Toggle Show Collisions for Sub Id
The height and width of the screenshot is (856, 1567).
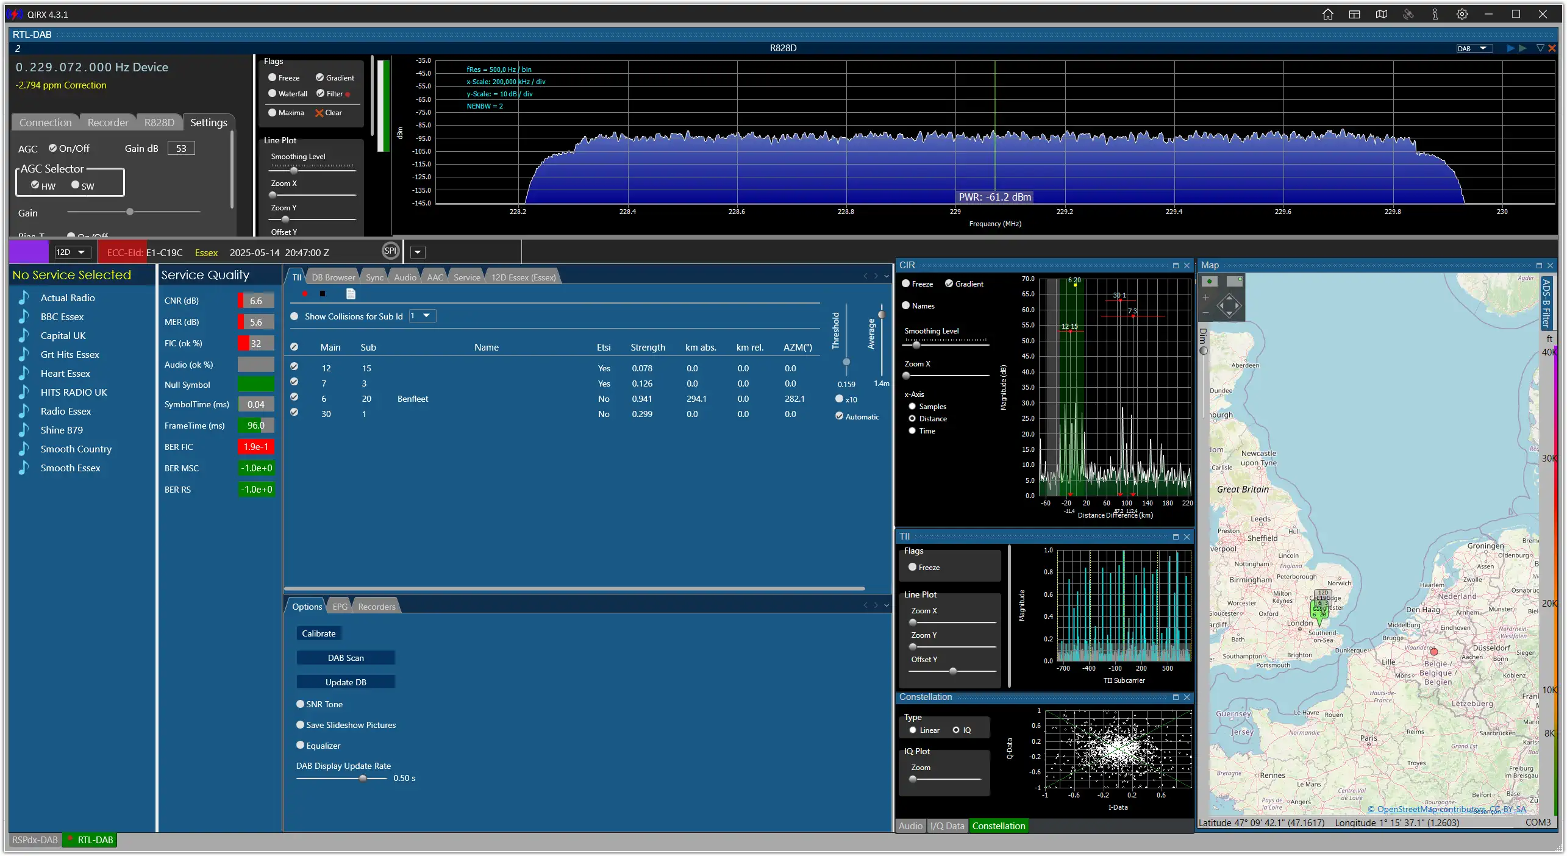click(294, 316)
